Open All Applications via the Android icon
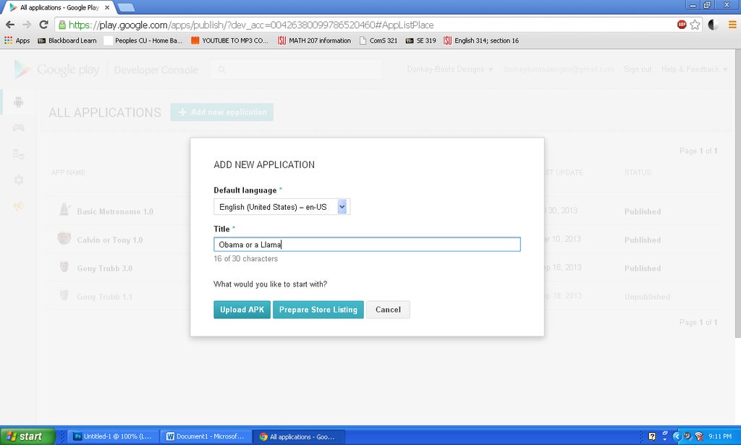Viewport: 741px width, 445px height. click(18, 102)
